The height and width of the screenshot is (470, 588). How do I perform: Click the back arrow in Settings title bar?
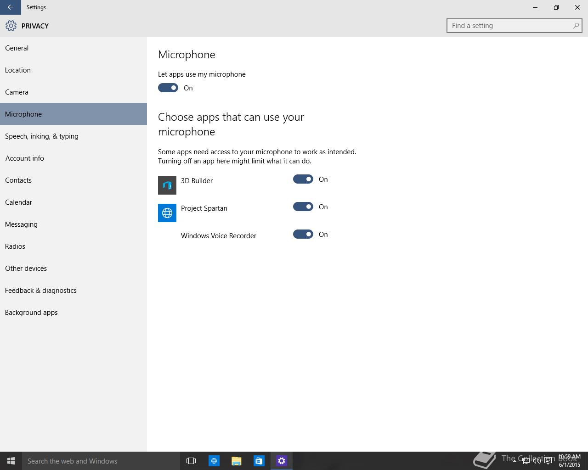10,7
